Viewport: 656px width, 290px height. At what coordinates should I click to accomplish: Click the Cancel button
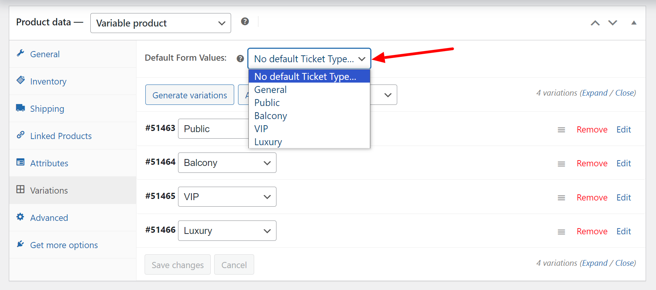234,265
